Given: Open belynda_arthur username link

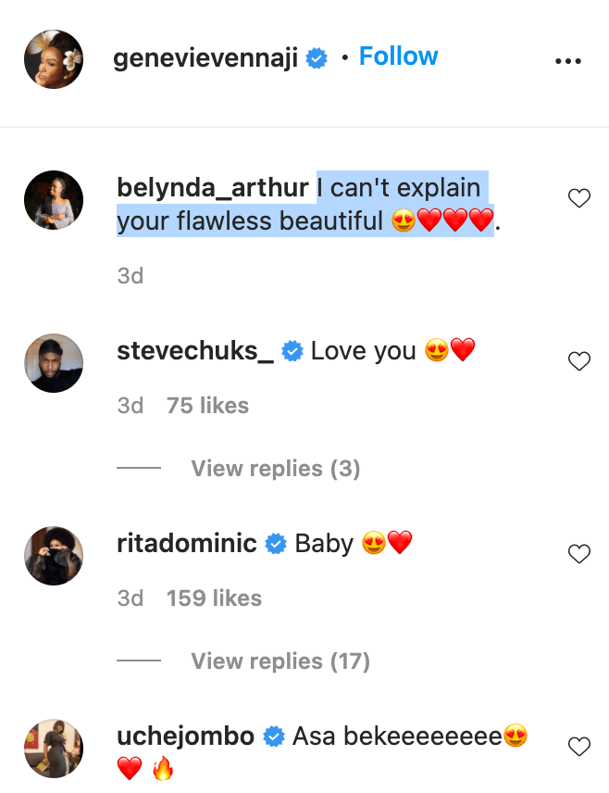Looking at the screenshot, I should (213, 188).
